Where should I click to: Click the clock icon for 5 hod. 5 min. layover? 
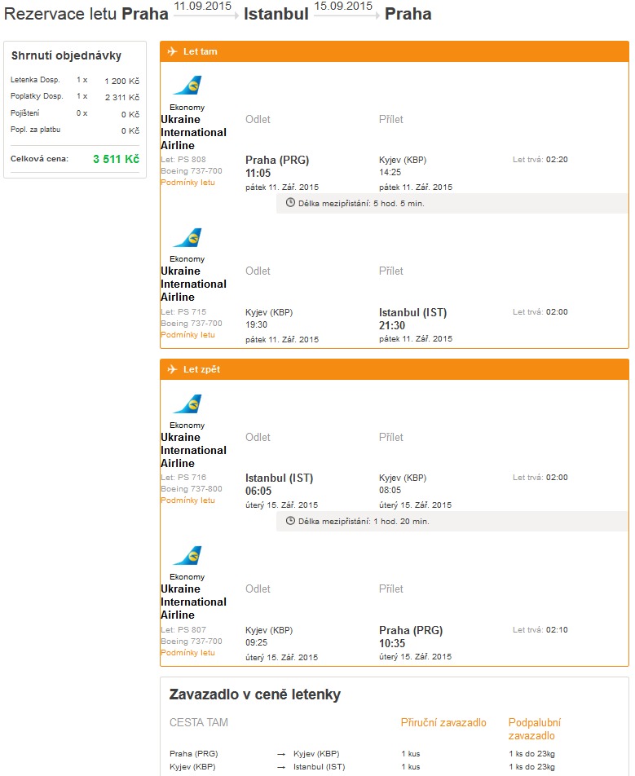pos(290,202)
